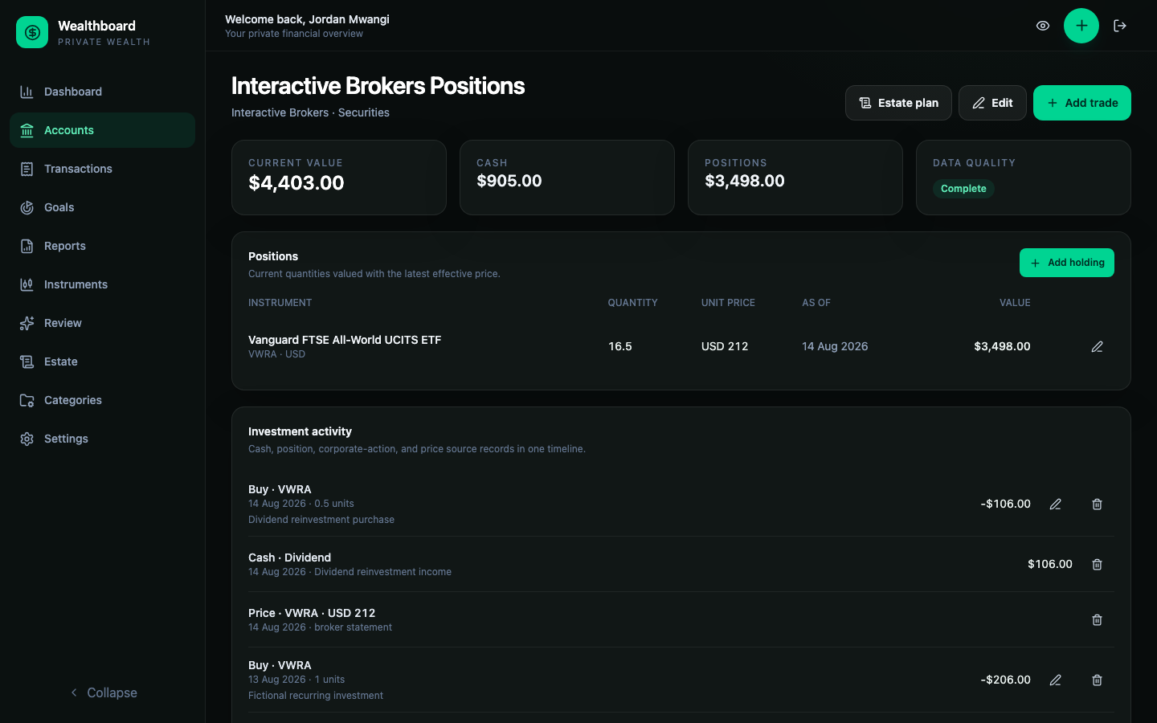Click the Transactions receipt icon
This screenshot has height=723, width=1157.
coord(27,169)
